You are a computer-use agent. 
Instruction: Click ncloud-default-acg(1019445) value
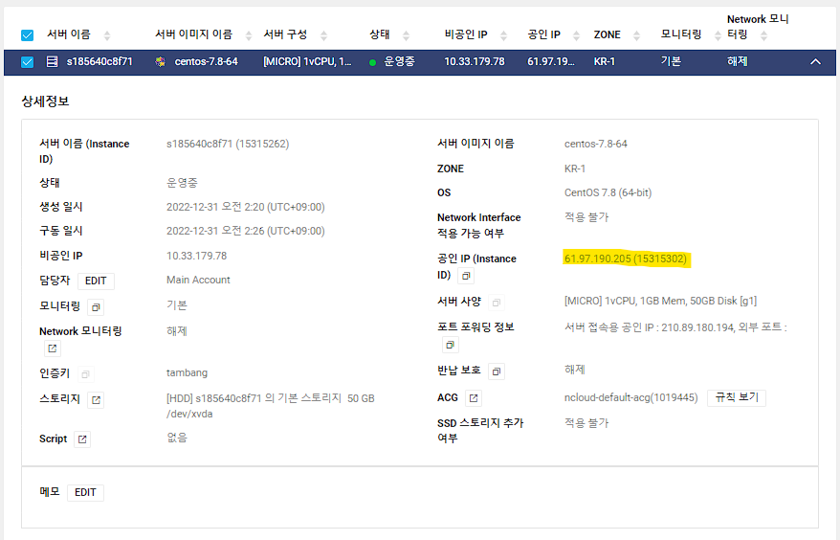pyautogui.click(x=631, y=397)
